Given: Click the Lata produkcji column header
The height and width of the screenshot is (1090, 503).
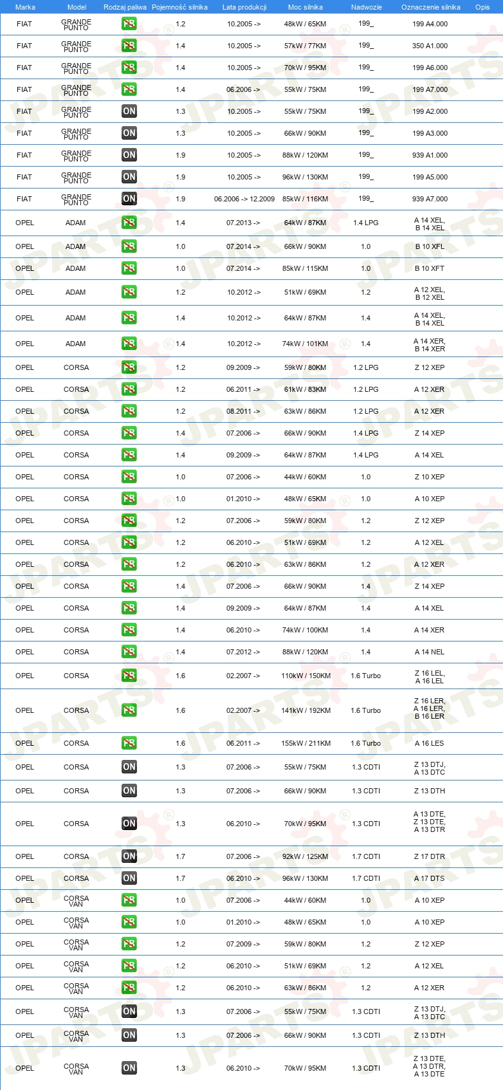Looking at the screenshot, I should pos(244,7).
